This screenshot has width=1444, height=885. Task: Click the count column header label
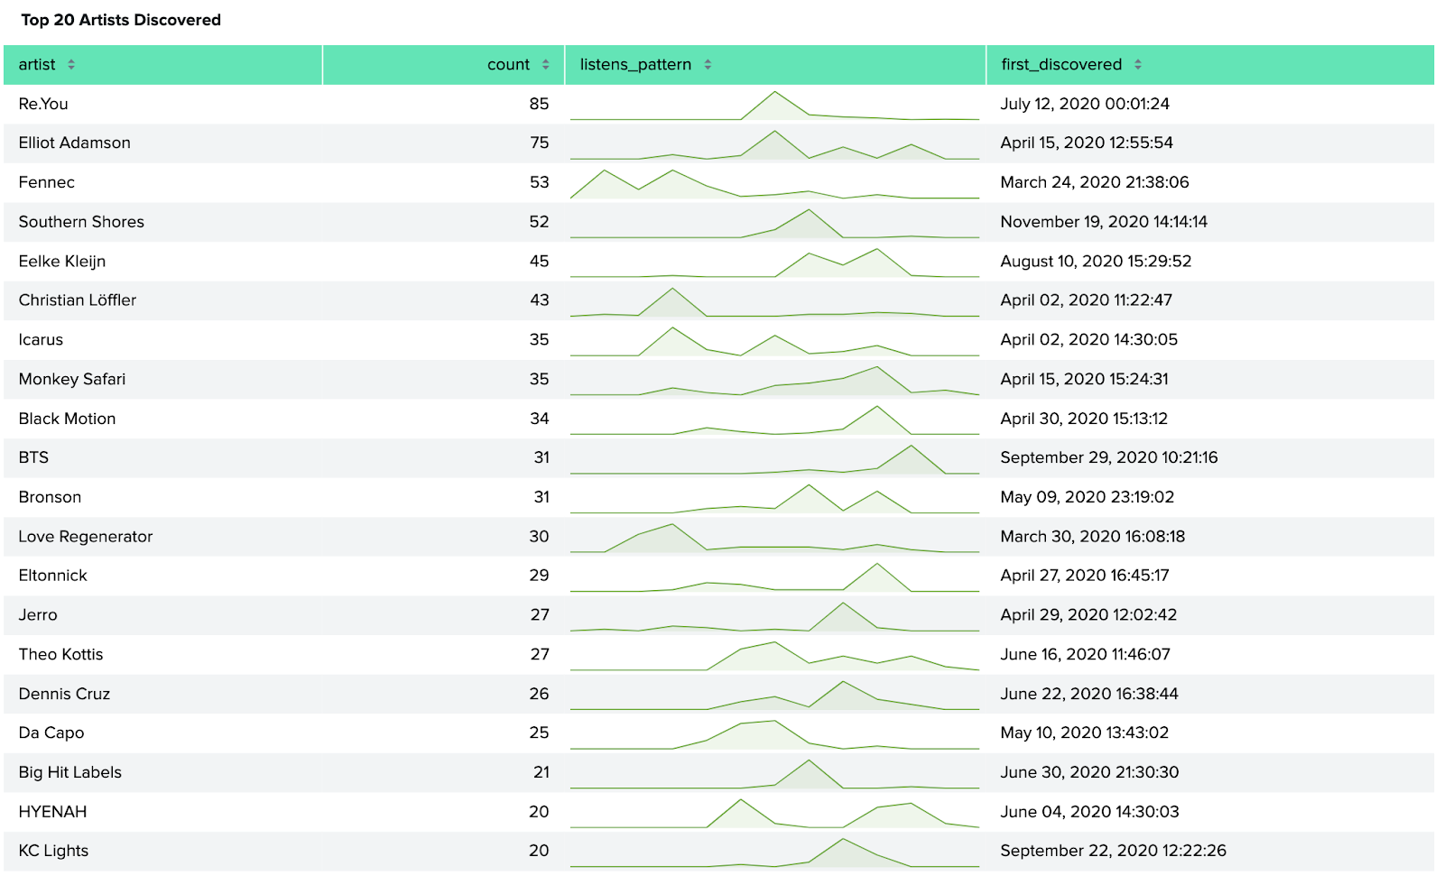point(508,65)
